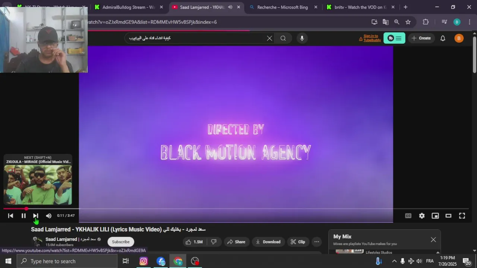Select the Saad Lamjarred YouTube tab
Image resolution: width=477 pixels, height=268 pixels.
coord(202,7)
